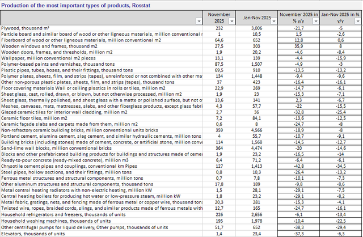Select Chrysotile pipes Jan-Nov y/y -34,5

[340, 166]
